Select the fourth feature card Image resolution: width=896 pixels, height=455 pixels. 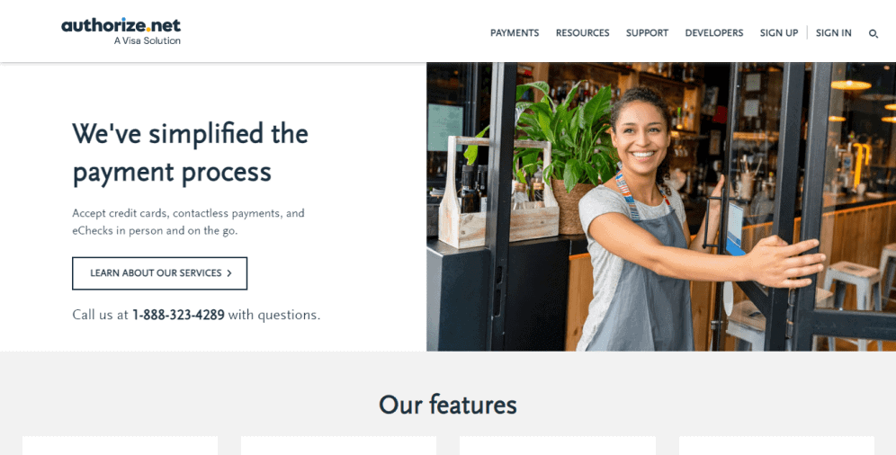[776, 446]
